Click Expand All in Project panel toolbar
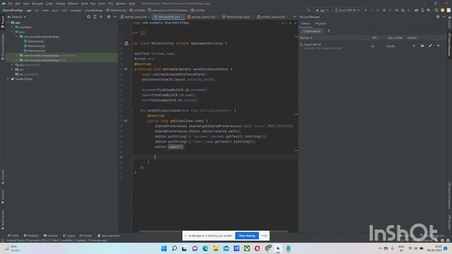This screenshot has height=254, width=452. click(x=95, y=17)
